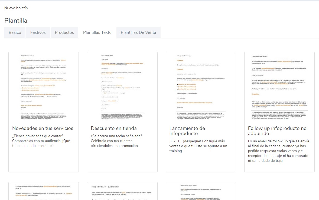Click the Novedades en tus servicios title
Image resolution: width=319 pixels, height=200 pixels.
pyautogui.click(x=43, y=128)
